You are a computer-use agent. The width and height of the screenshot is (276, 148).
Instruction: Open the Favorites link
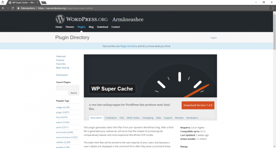[61, 64]
